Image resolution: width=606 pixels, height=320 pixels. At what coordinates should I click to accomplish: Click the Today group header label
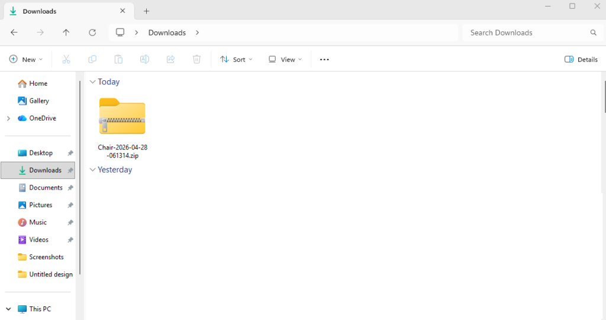coord(109,81)
